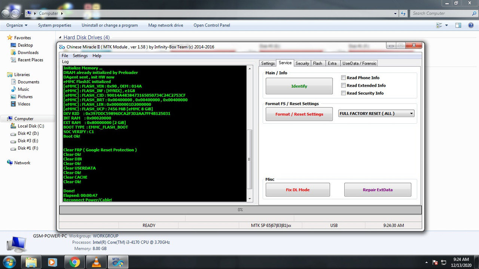Switch to the Security tab
This screenshot has width=479, height=269.
(302, 64)
